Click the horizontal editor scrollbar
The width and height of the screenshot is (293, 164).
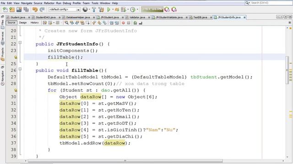pyautogui.click(x=125, y=161)
